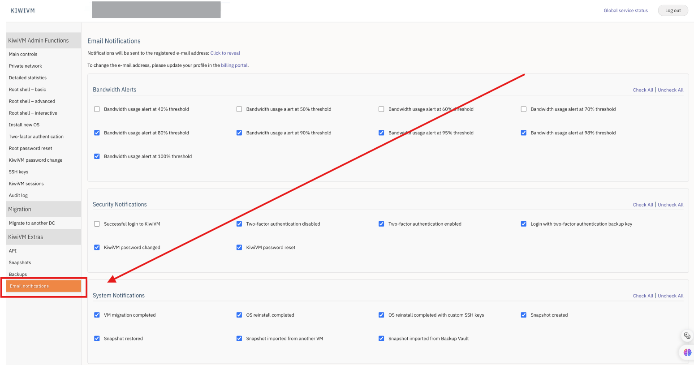Click the Migration sidebar header

tap(43, 209)
